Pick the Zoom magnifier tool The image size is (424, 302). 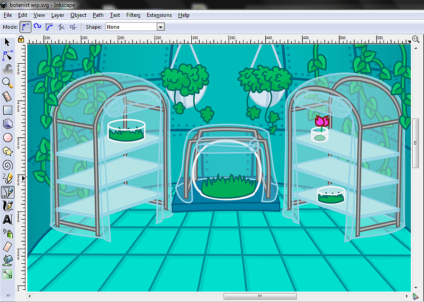pyautogui.click(x=8, y=83)
